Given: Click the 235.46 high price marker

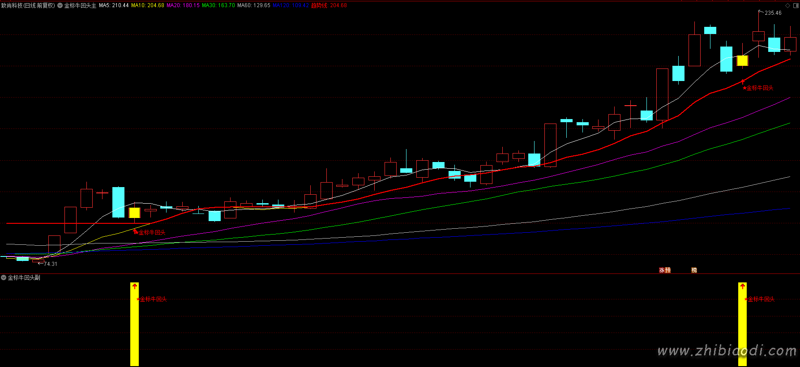Looking at the screenshot, I should 773,13.
